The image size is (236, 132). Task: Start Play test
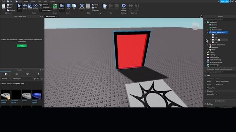coord(105,7)
